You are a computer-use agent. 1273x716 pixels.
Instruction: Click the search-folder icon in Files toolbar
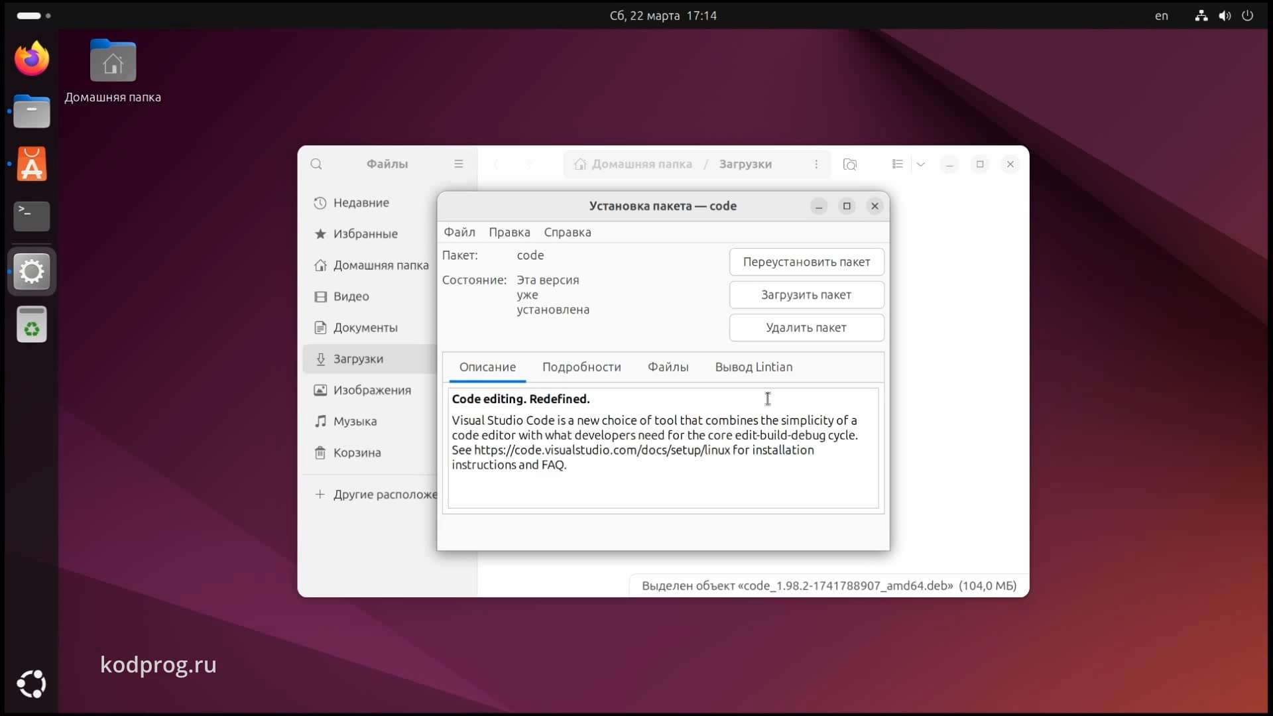pos(850,164)
